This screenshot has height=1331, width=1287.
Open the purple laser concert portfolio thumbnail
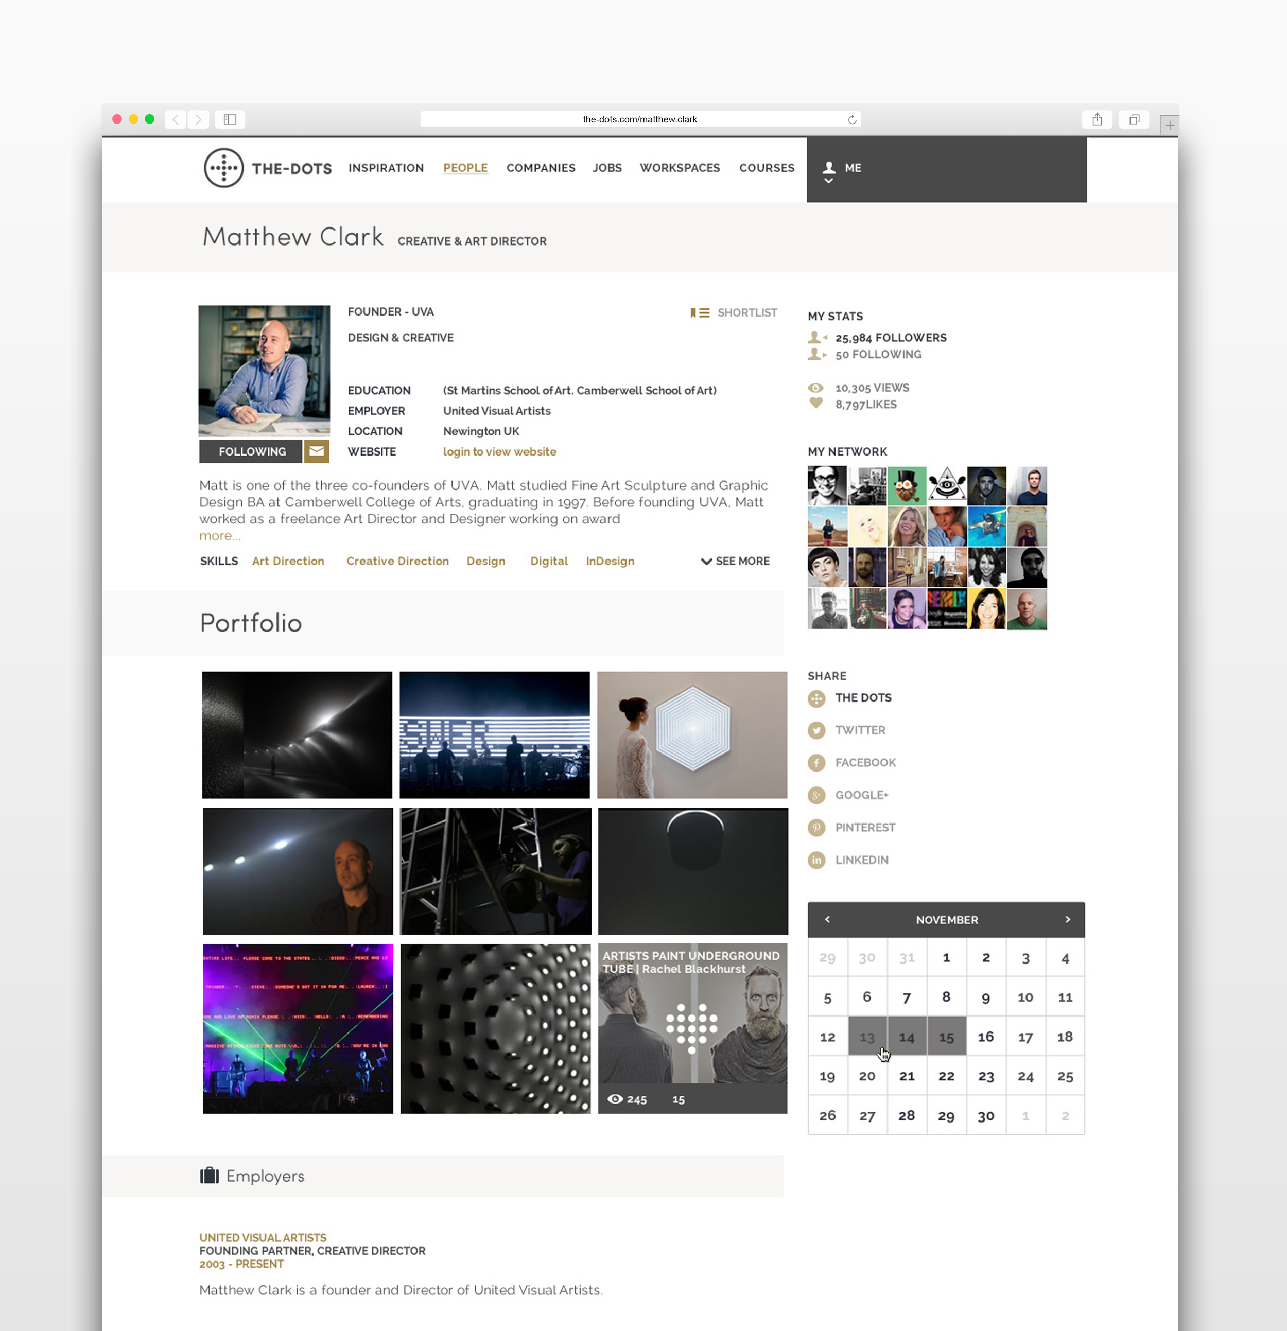pos(298,1028)
